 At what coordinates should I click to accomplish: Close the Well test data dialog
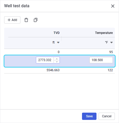(x=113, y=6)
